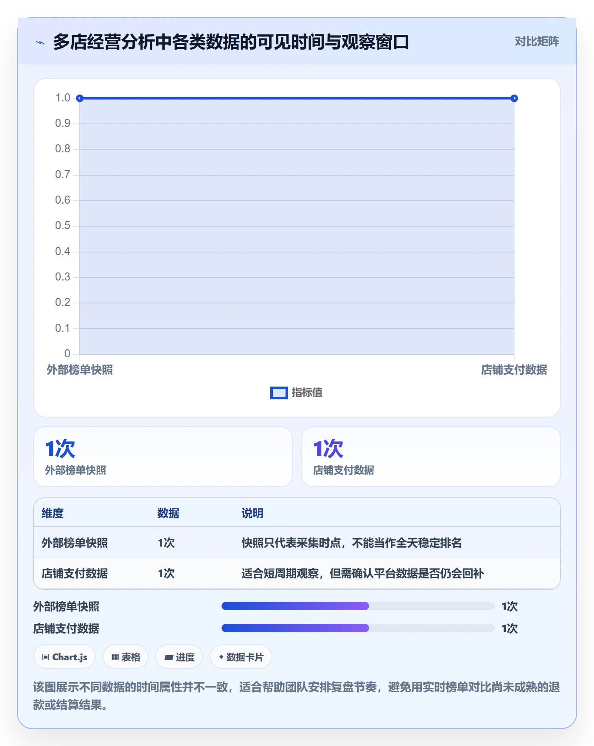The height and width of the screenshot is (746, 594).
Task: Click the 表格 tag chip
Action: click(126, 657)
